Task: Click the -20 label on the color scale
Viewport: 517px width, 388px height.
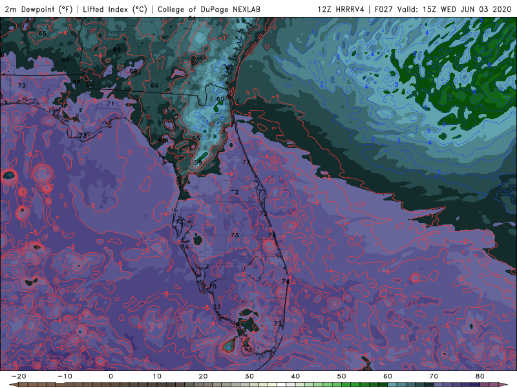Action: (19, 376)
